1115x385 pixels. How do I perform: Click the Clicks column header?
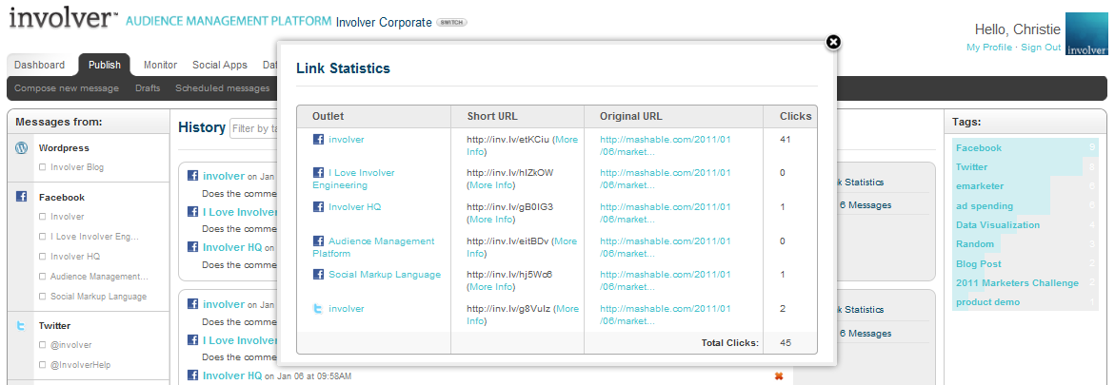click(795, 117)
